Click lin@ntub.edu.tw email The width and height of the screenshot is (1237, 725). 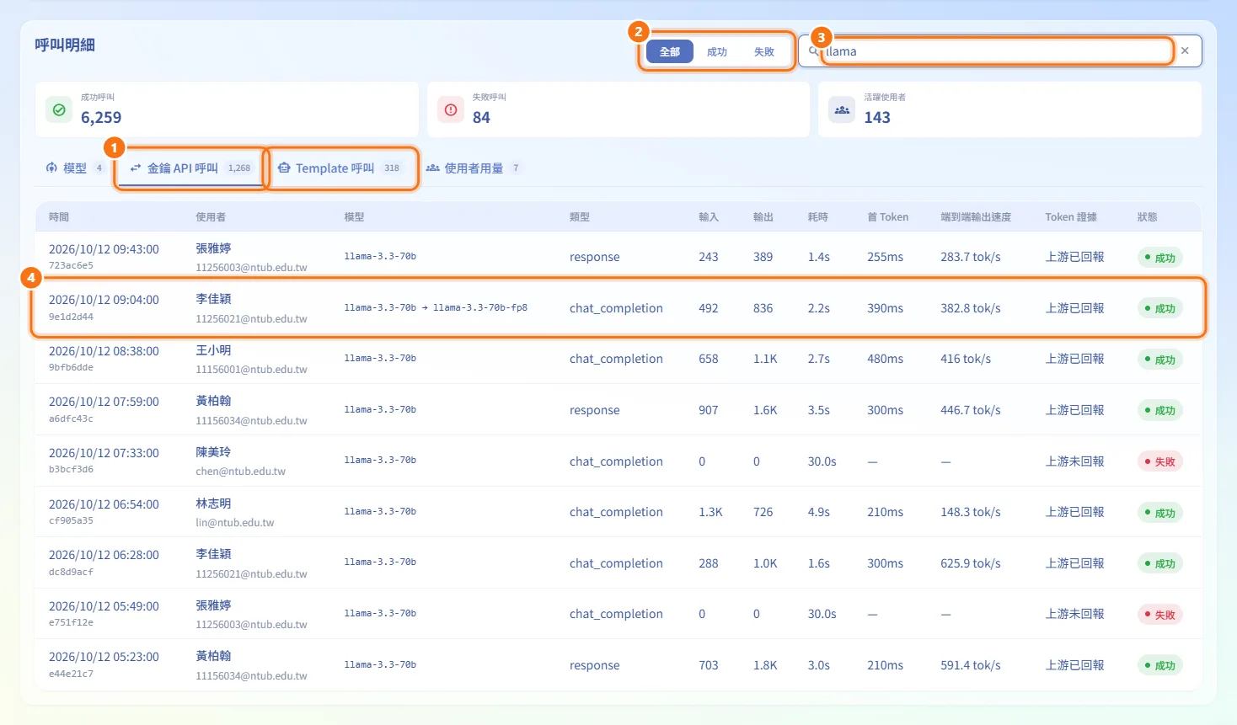235,522
